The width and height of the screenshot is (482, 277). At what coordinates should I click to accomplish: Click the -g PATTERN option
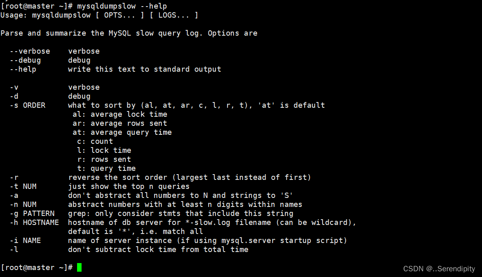[32, 213]
